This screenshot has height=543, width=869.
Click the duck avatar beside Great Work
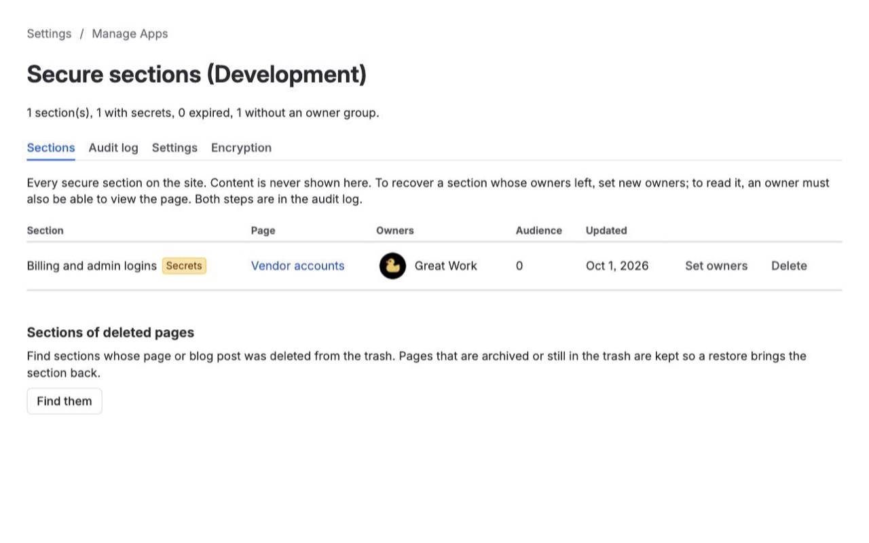click(x=392, y=266)
